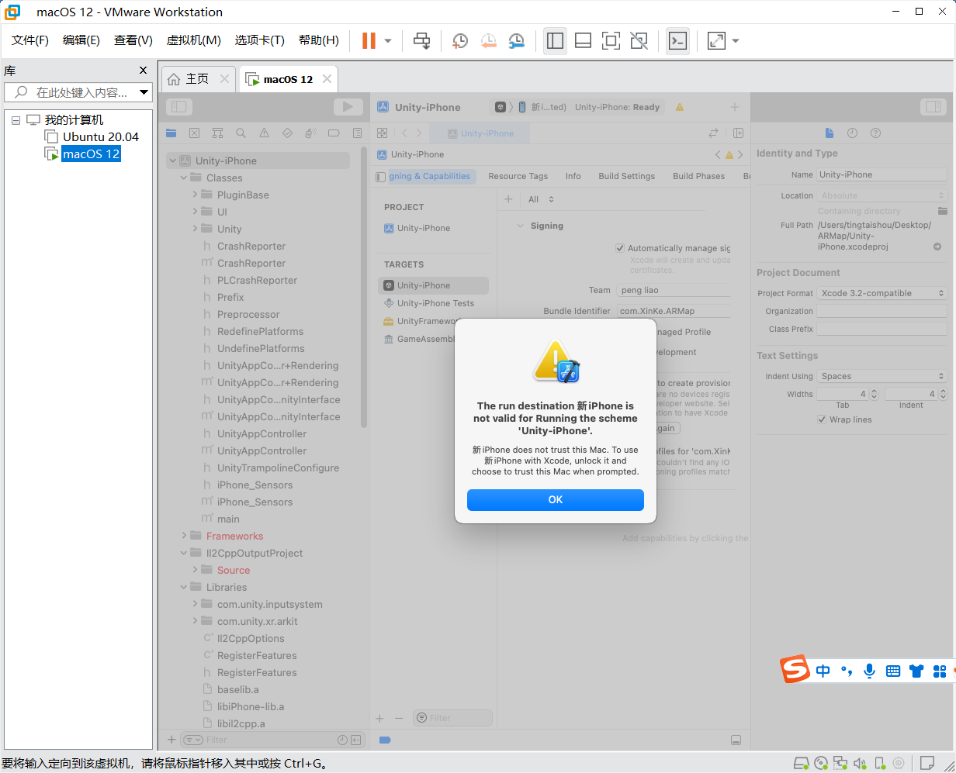Open the Xcode debug navigator
The image size is (956, 773).
310,133
